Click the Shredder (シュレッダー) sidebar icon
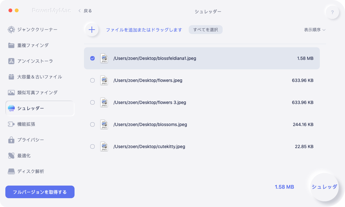The width and height of the screenshot is (345, 207). point(11,108)
